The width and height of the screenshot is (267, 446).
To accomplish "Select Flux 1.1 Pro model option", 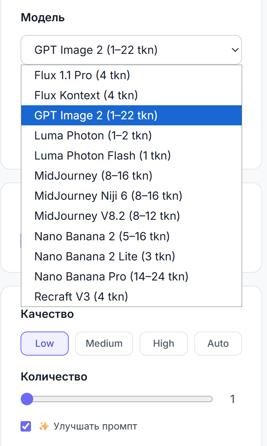I will click(x=131, y=76).
